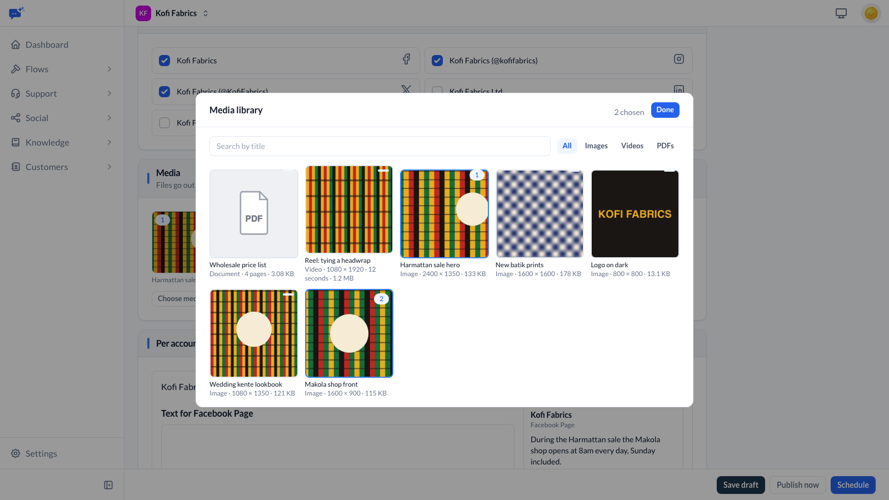Expand the Social menu chevron

(109, 118)
